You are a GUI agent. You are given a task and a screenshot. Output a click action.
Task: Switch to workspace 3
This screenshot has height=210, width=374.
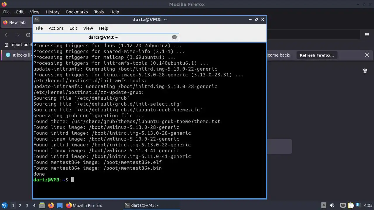pos(27,206)
